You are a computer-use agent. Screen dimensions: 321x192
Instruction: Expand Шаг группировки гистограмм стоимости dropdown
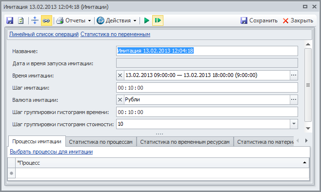pos(294,124)
